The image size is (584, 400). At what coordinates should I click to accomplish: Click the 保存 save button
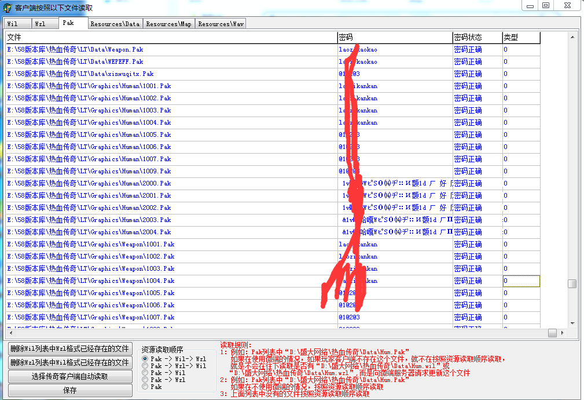point(70,390)
